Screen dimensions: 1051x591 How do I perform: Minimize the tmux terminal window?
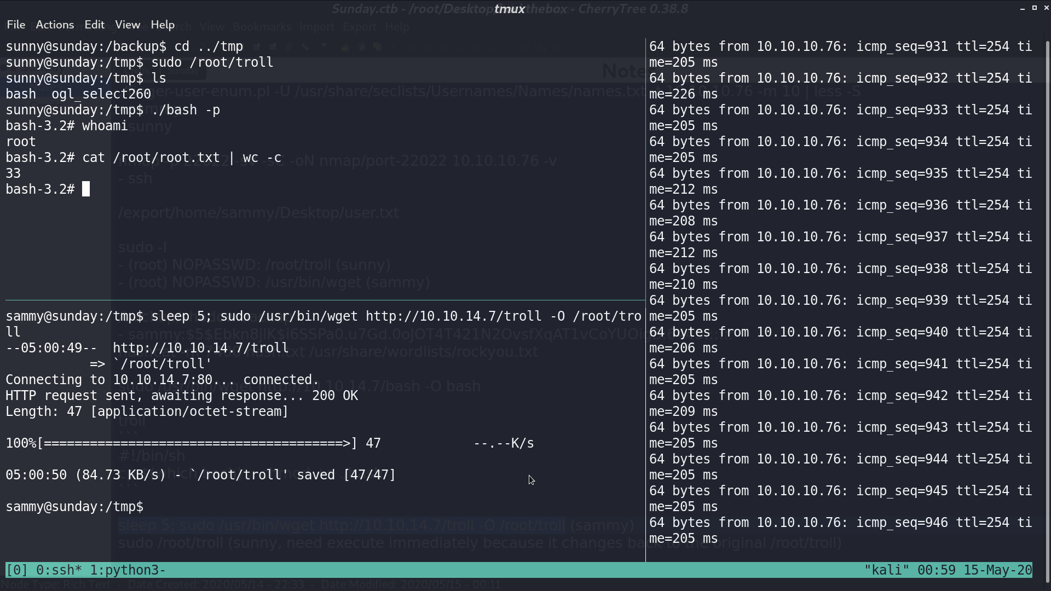tap(1022, 8)
